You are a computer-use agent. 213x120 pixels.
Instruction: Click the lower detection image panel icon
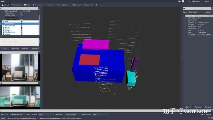pyautogui.click(x=1, y=83)
